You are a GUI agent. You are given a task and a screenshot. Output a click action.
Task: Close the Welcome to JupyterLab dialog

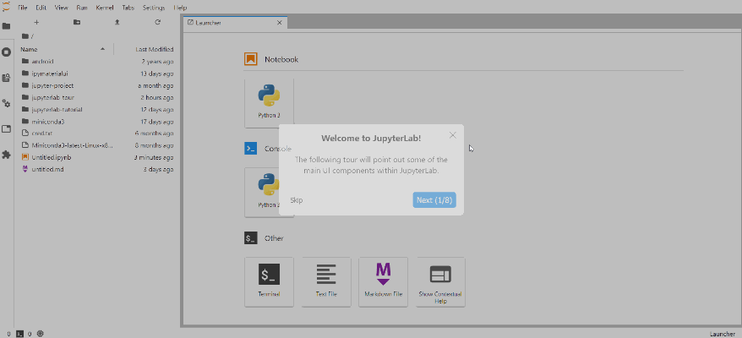tap(453, 135)
